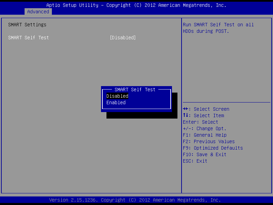This screenshot has height=205, width=273.
Task: Click the popup's black drop shadow area
Action: click(142, 115)
